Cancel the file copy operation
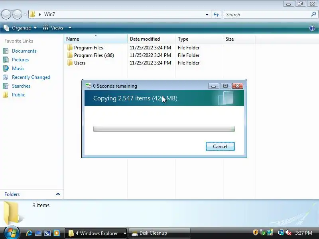This screenshot has width=319, height=239. pyautogui.click(x=220, y=146)
